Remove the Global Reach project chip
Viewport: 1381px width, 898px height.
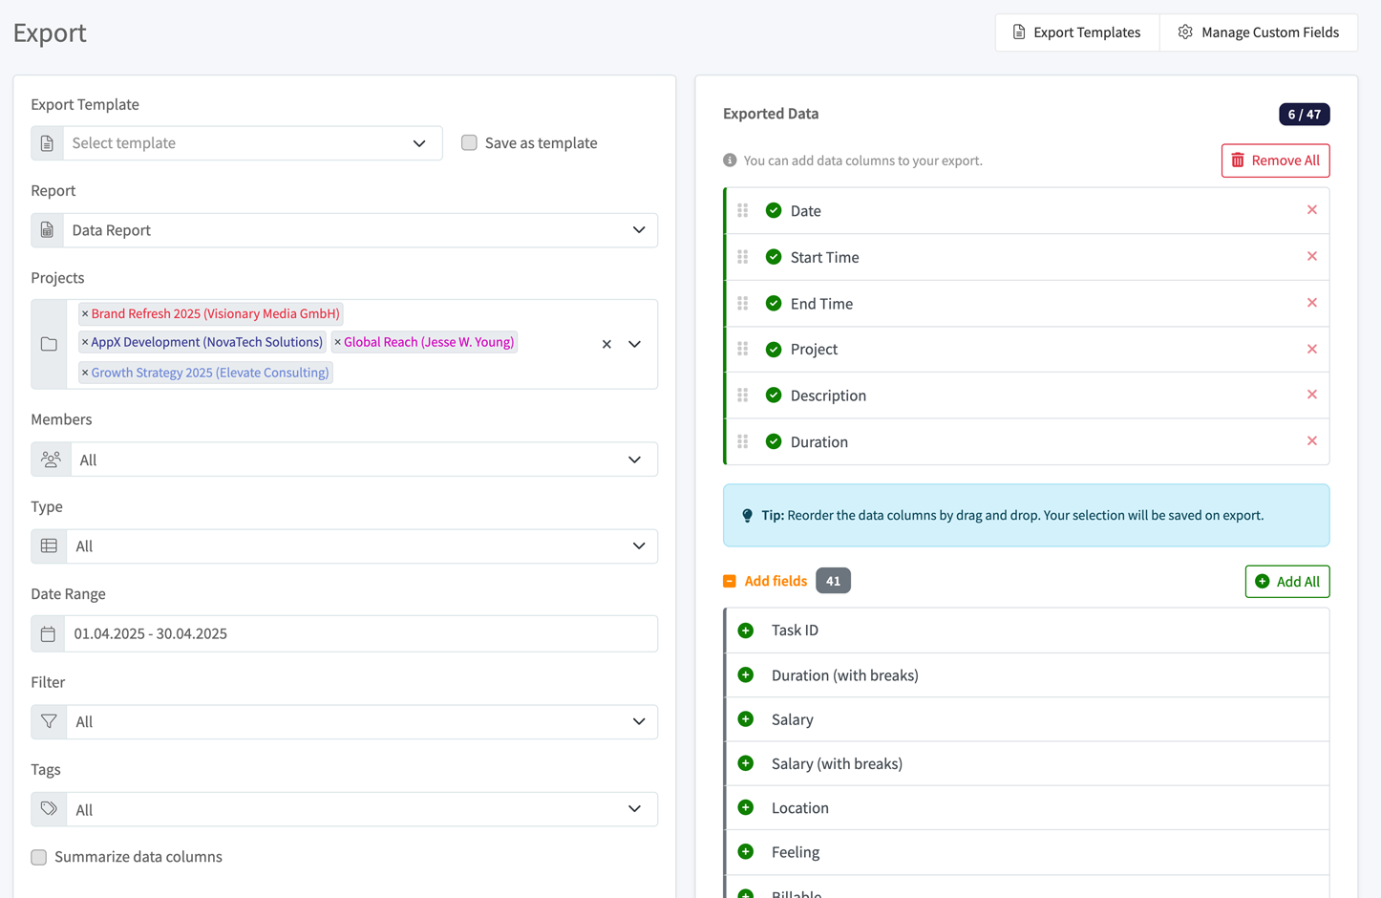[x=339, y=341]
